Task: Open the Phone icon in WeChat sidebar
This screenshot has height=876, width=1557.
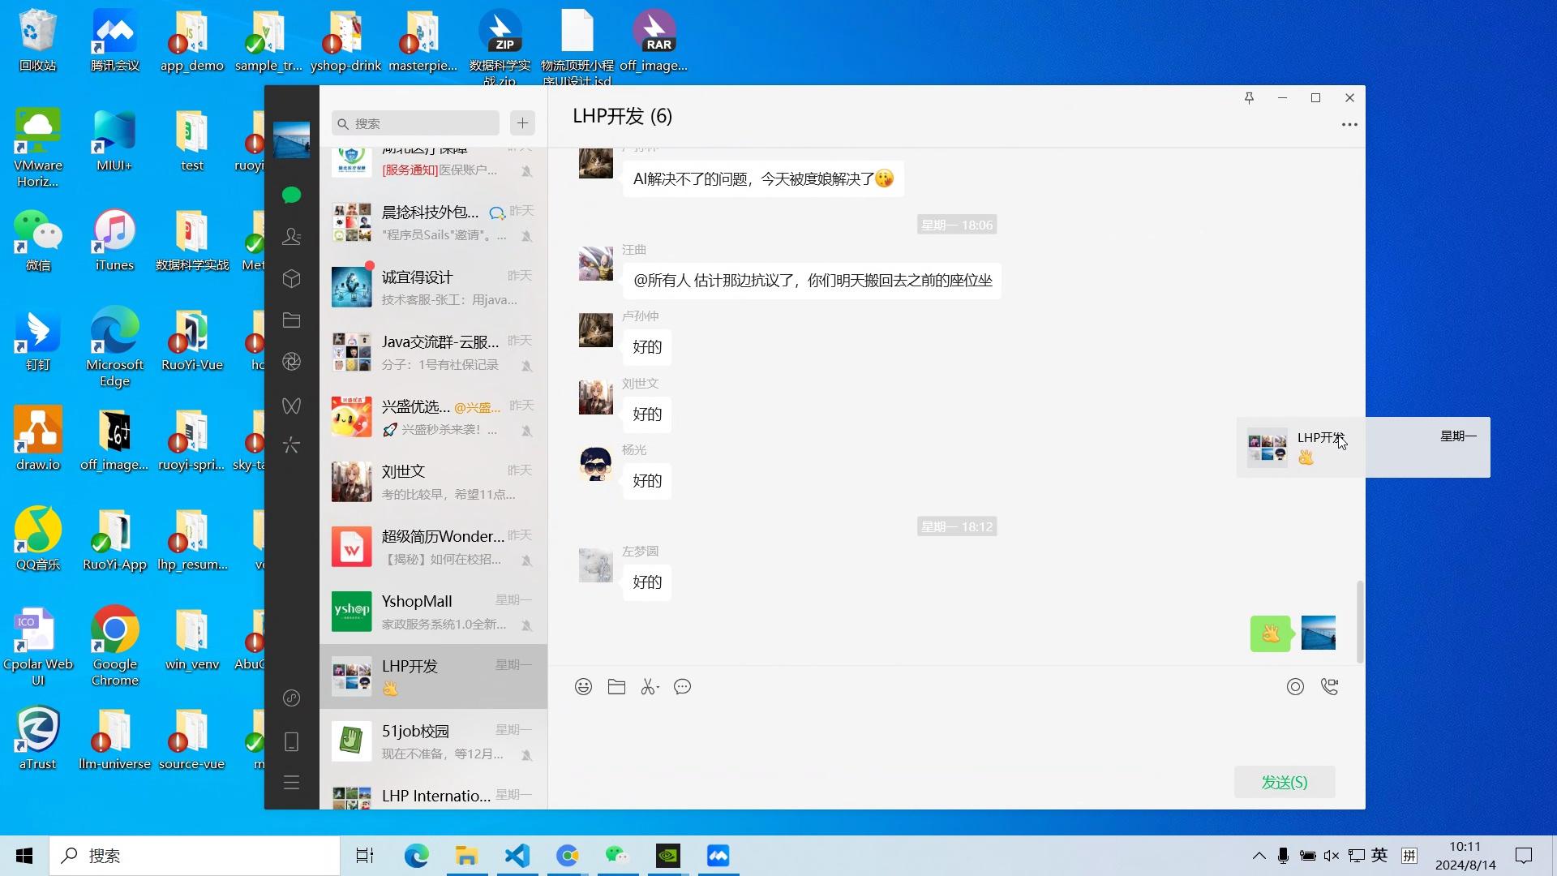Action: coord(291,741)
